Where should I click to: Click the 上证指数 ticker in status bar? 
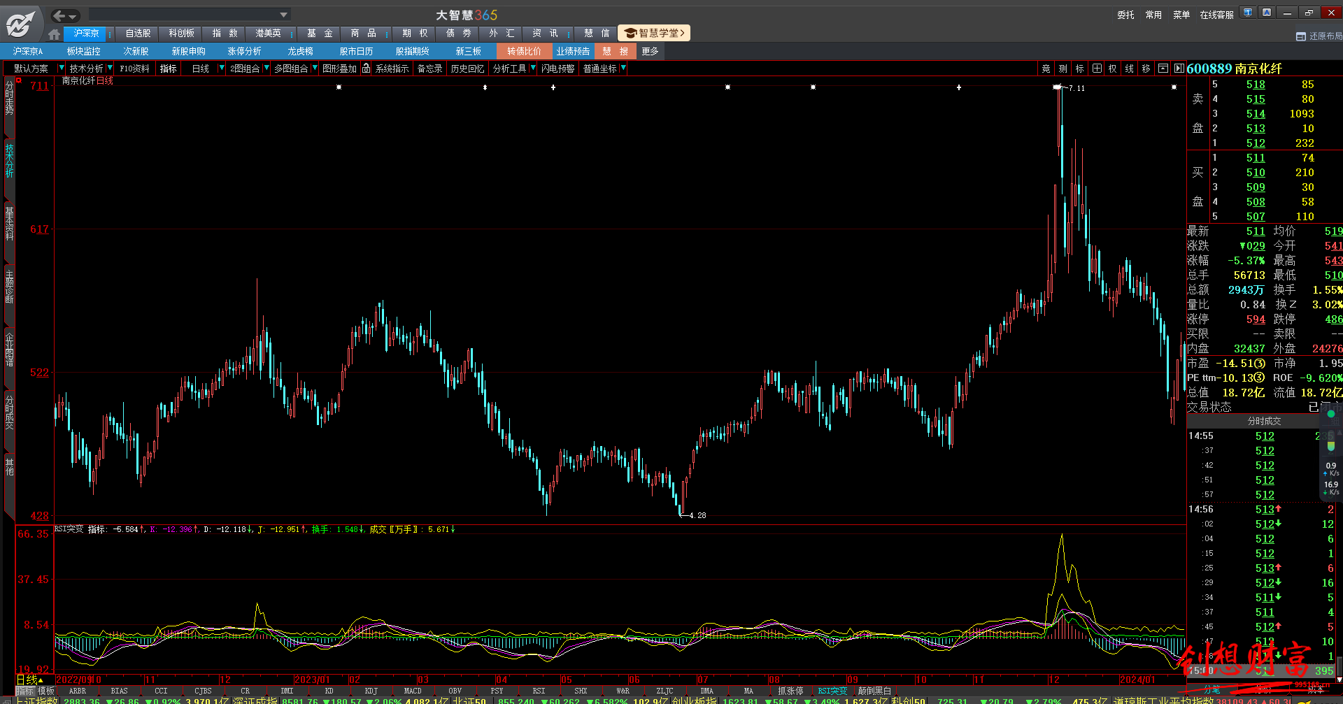[x=36, y=701]
